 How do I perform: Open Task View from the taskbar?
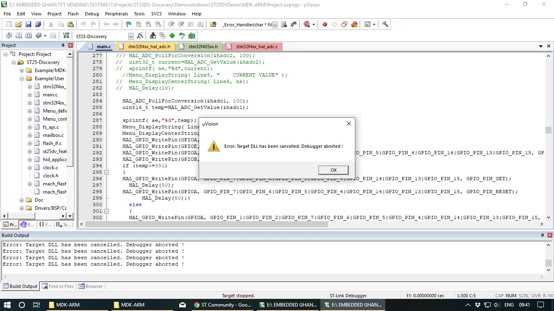[36, 305]
